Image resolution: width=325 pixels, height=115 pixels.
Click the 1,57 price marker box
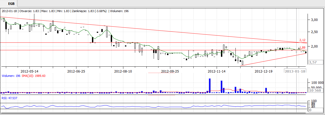click(x=313, y=62)
